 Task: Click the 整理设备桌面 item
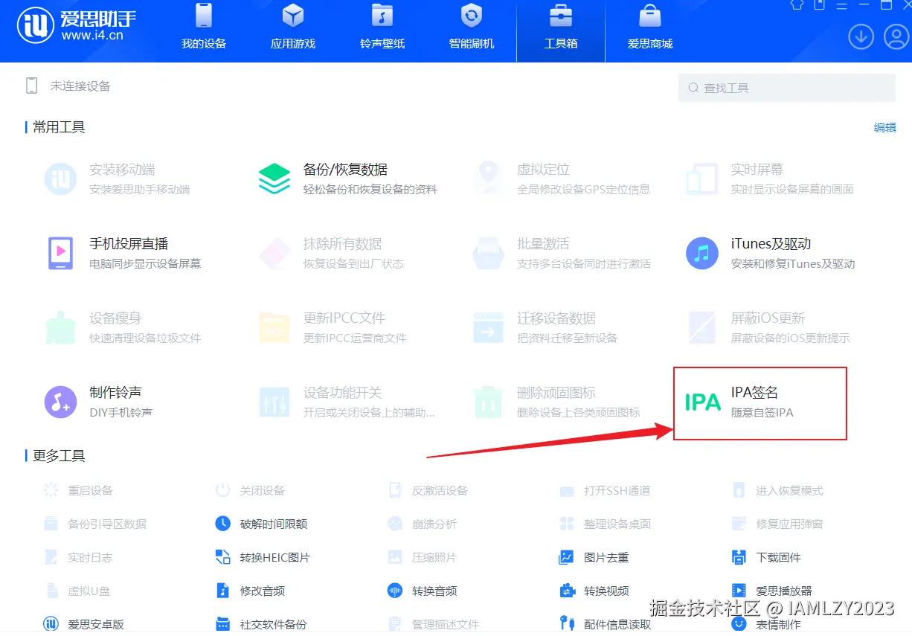point(606,524)
